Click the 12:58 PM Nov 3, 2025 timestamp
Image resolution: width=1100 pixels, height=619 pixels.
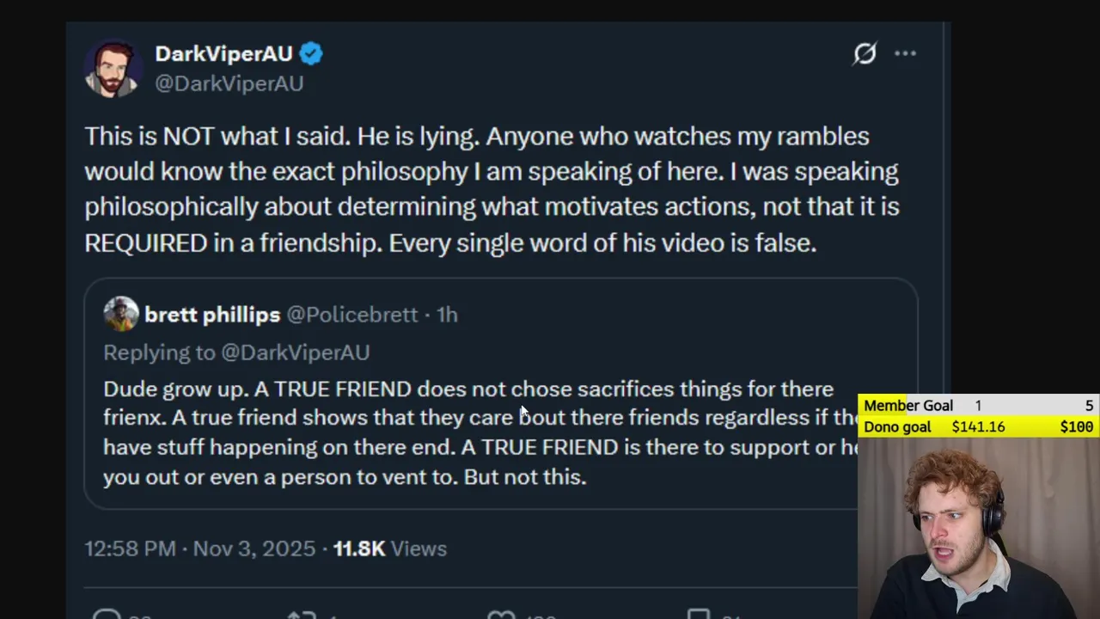click(x=199, y=549)
